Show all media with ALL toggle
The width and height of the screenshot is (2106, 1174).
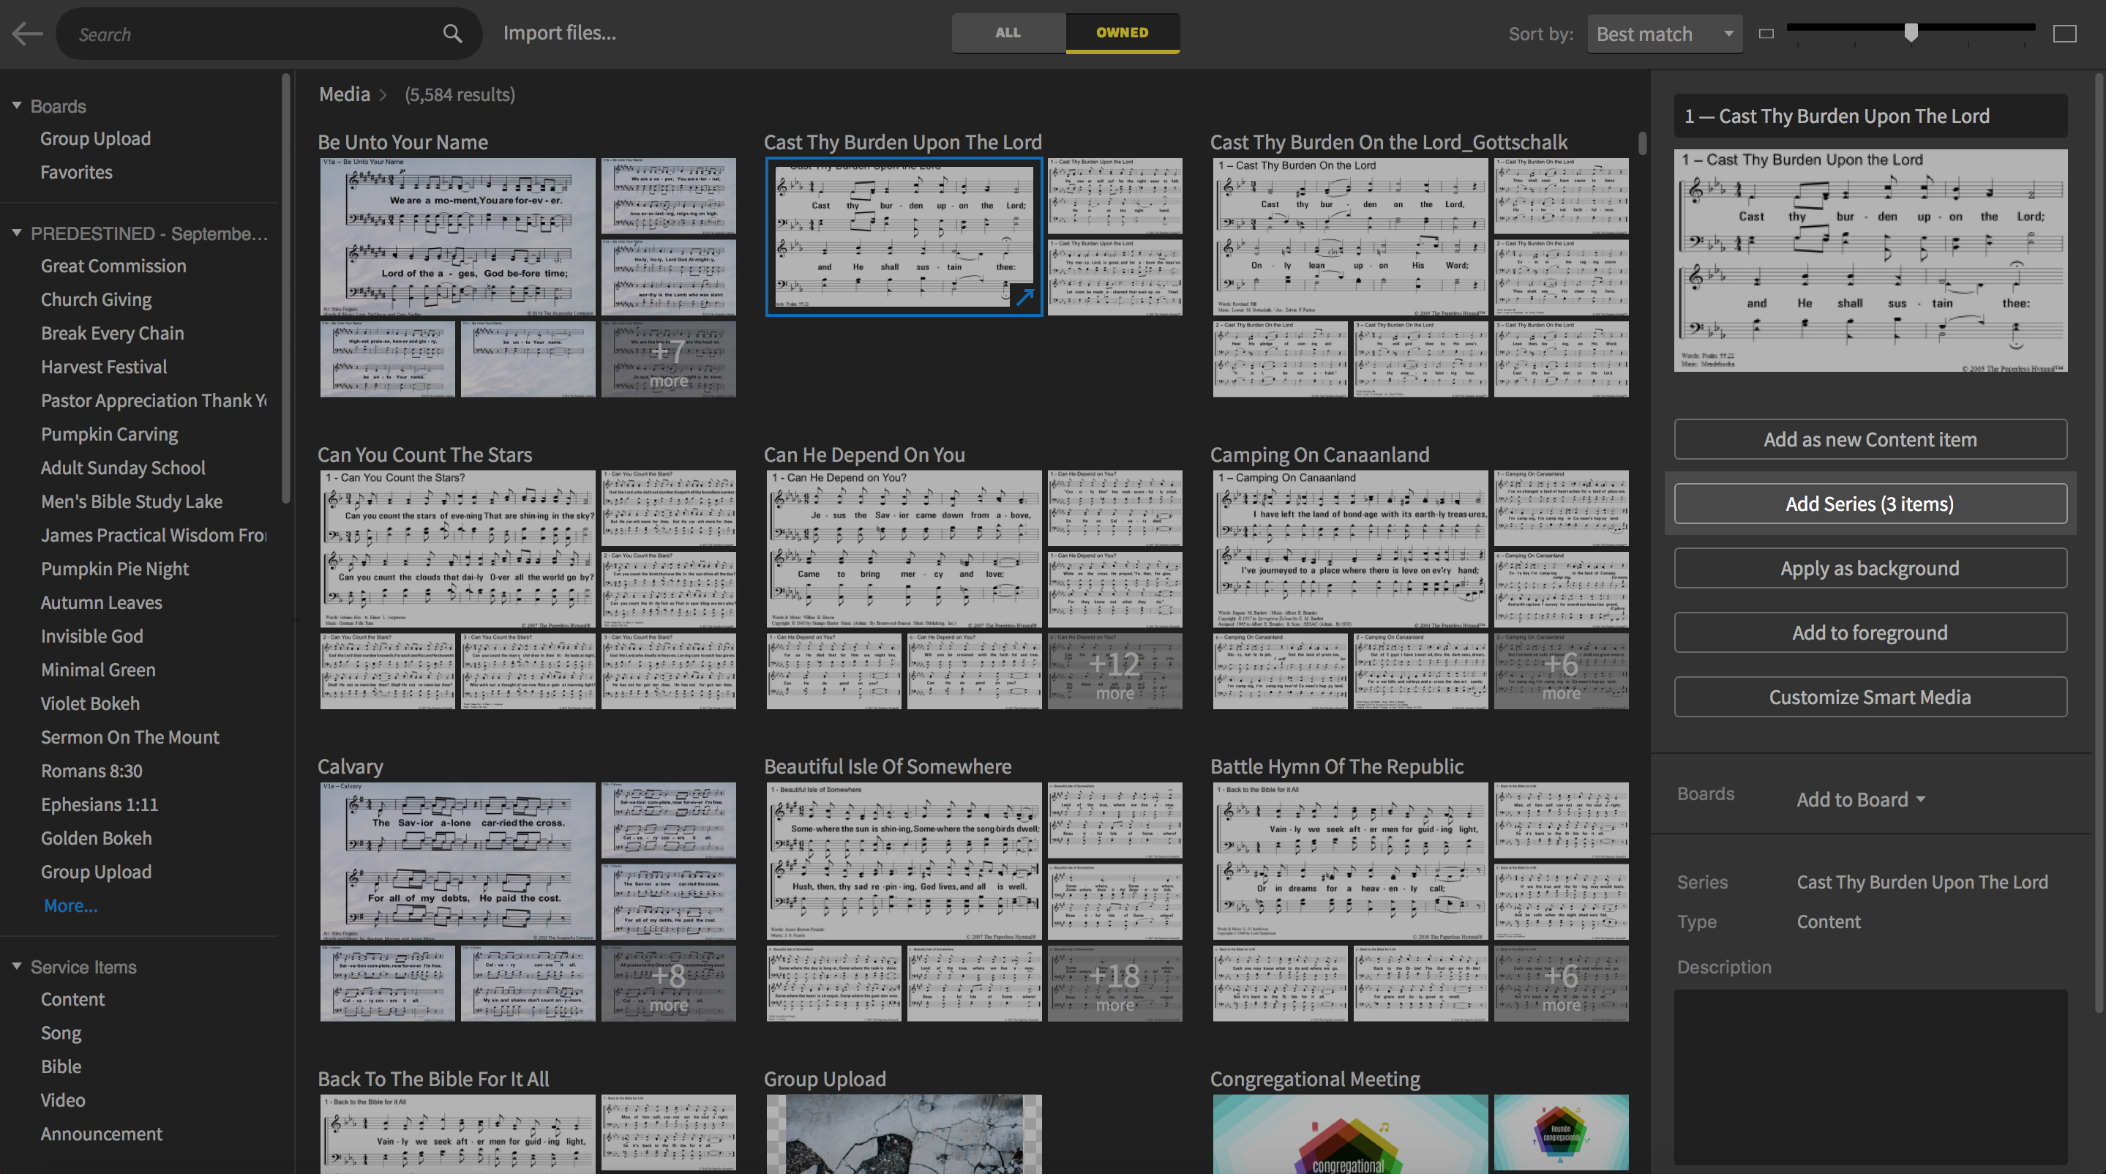1007,33
